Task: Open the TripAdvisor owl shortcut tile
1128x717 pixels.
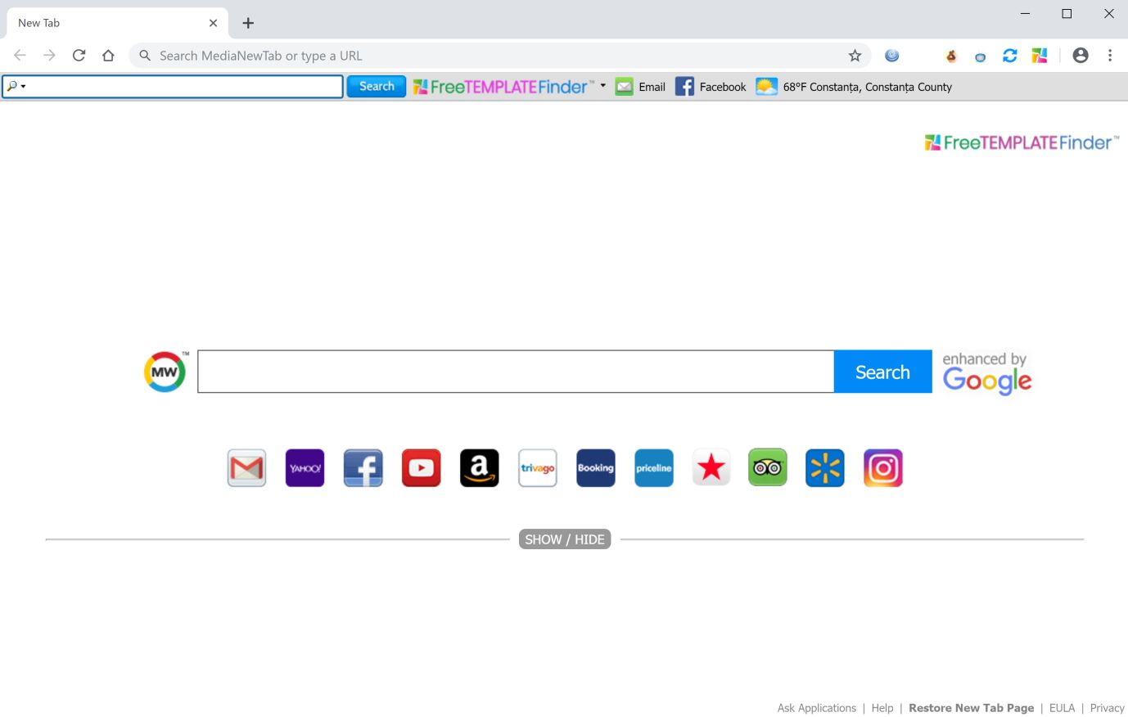Action: click(768, 468)
